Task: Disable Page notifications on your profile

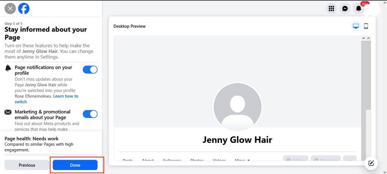Action: [90, 69]
